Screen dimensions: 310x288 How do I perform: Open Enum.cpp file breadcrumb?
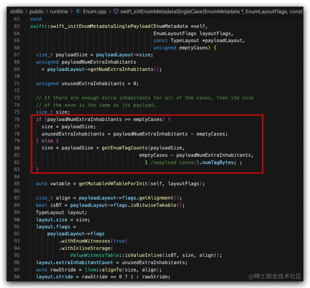click(x=95, y=12)
